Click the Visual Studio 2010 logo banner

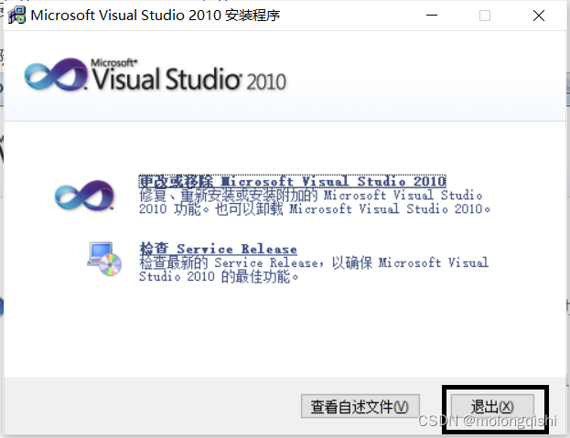[x=156, y=75]
